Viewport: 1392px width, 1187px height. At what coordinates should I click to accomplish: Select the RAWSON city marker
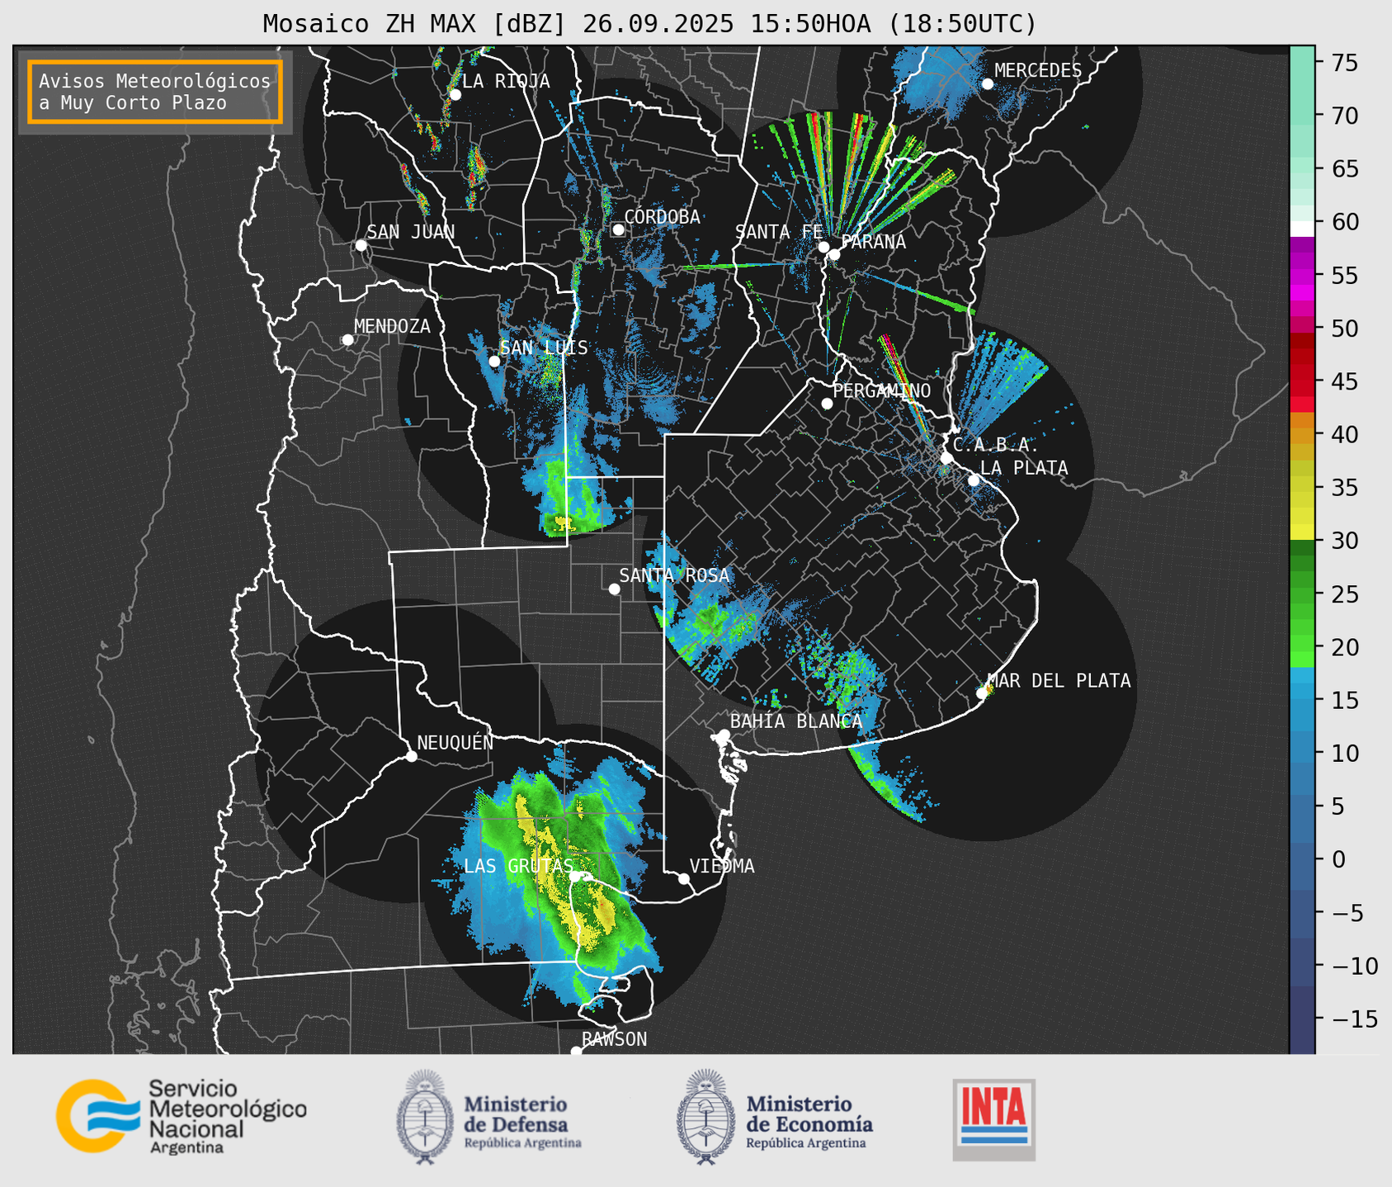point(576,1051)
